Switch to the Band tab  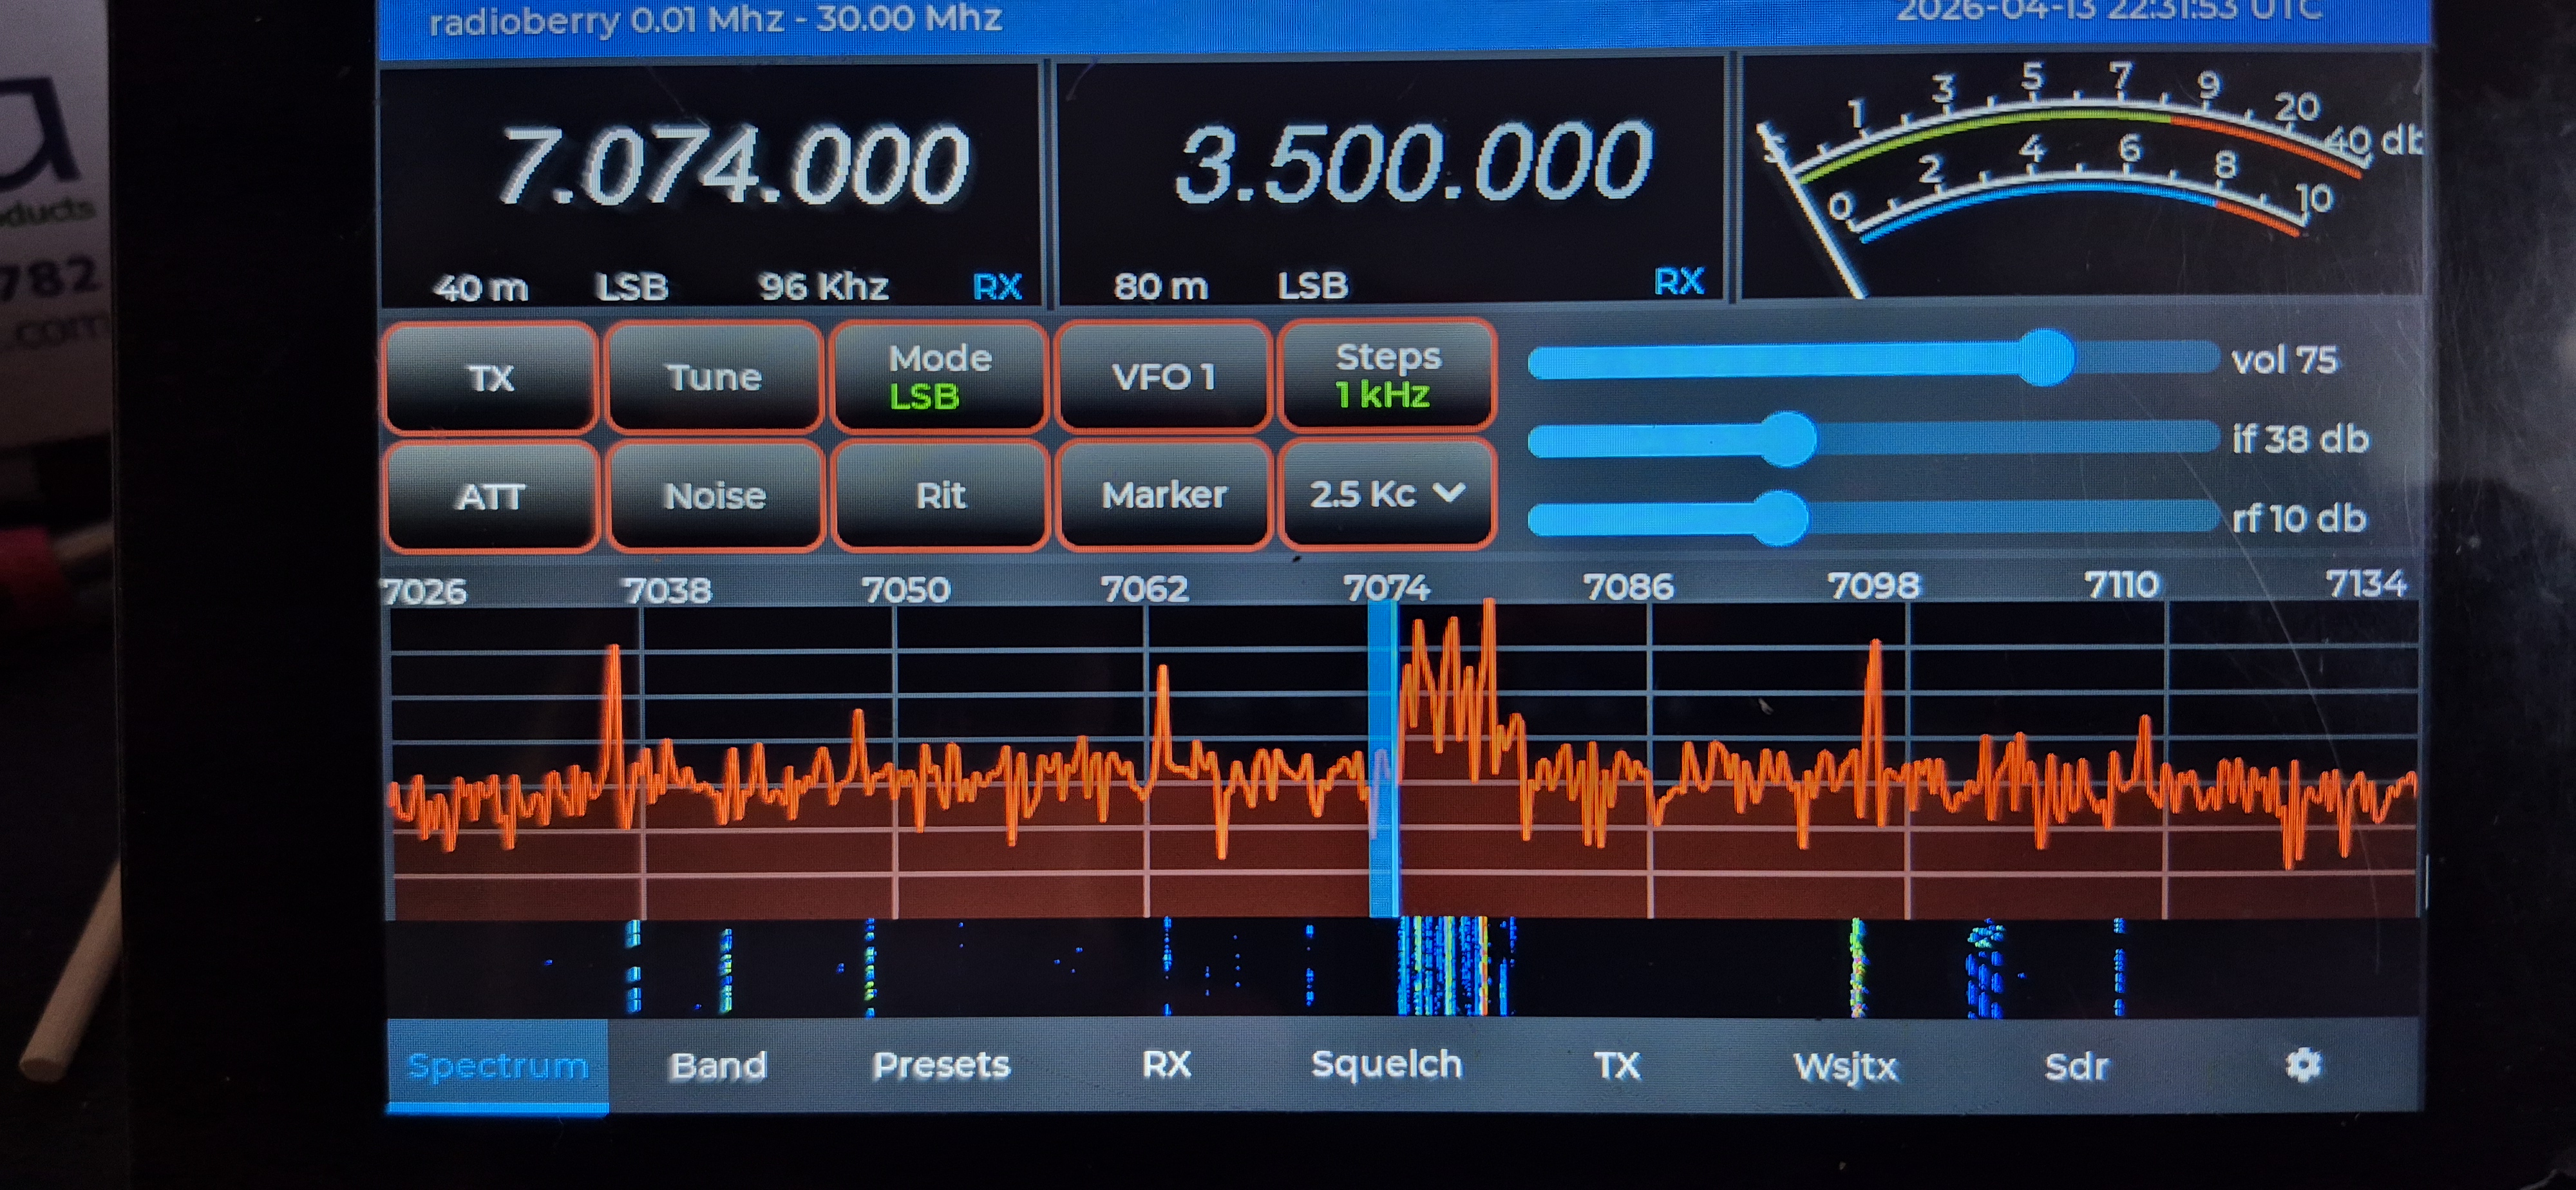(x=718, y=1065)
